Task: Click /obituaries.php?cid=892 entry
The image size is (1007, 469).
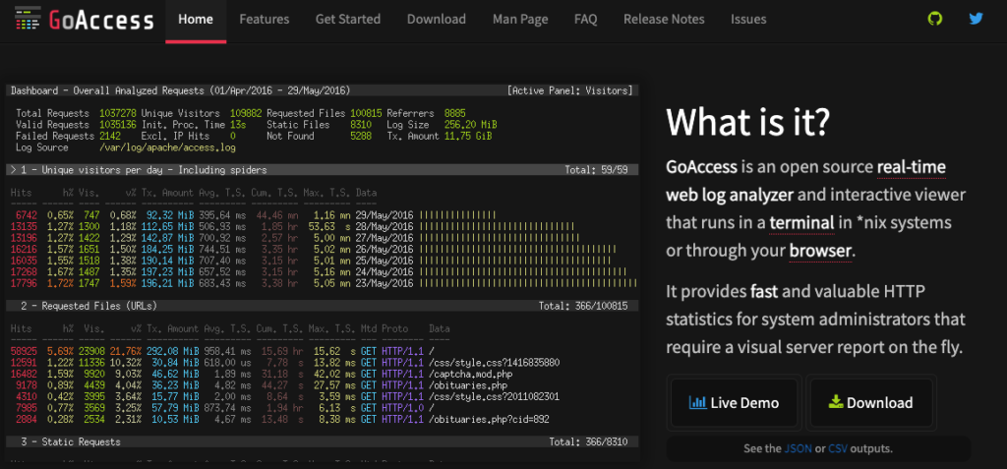Action: point(490,420)
